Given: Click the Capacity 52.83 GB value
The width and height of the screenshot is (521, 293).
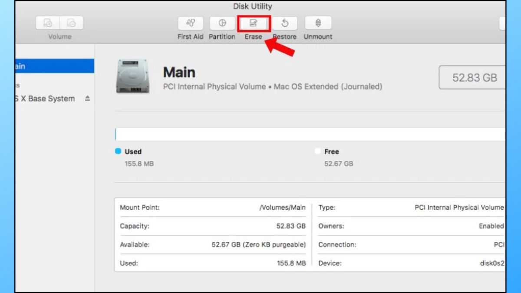Looking at the screenshot, I should click(x=291, y=226).
